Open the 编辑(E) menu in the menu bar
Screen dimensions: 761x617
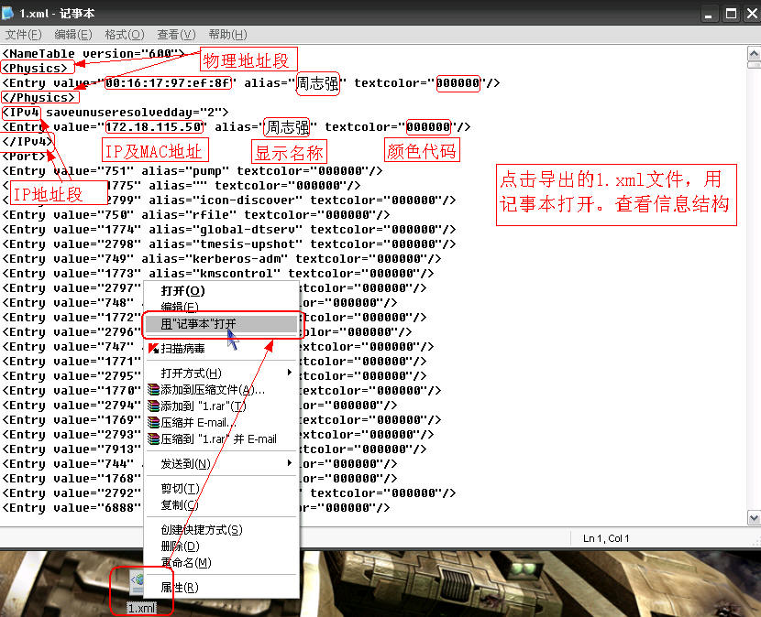click(x=72, y=34)
